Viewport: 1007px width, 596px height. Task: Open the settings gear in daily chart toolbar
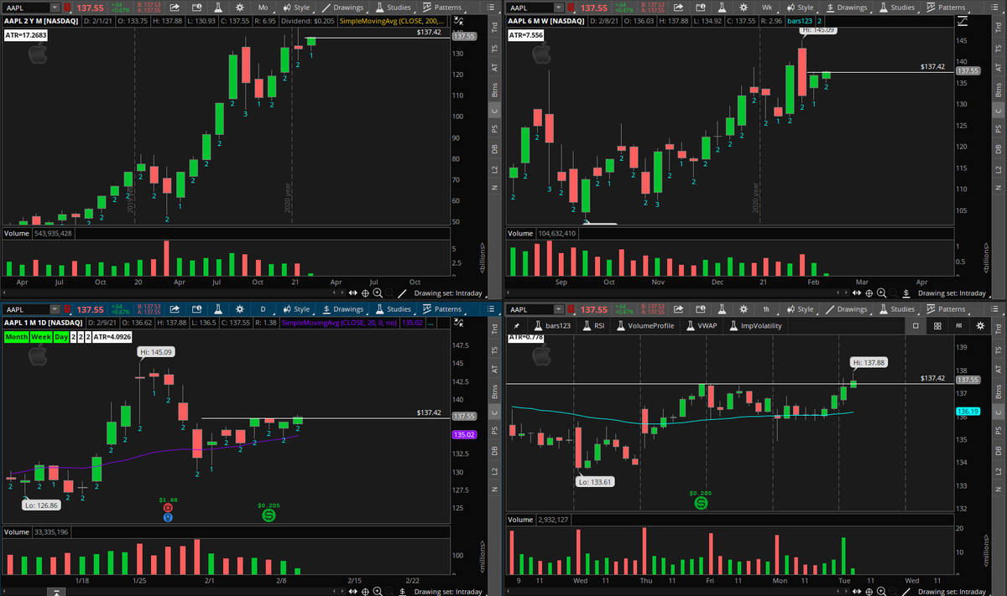240,309
